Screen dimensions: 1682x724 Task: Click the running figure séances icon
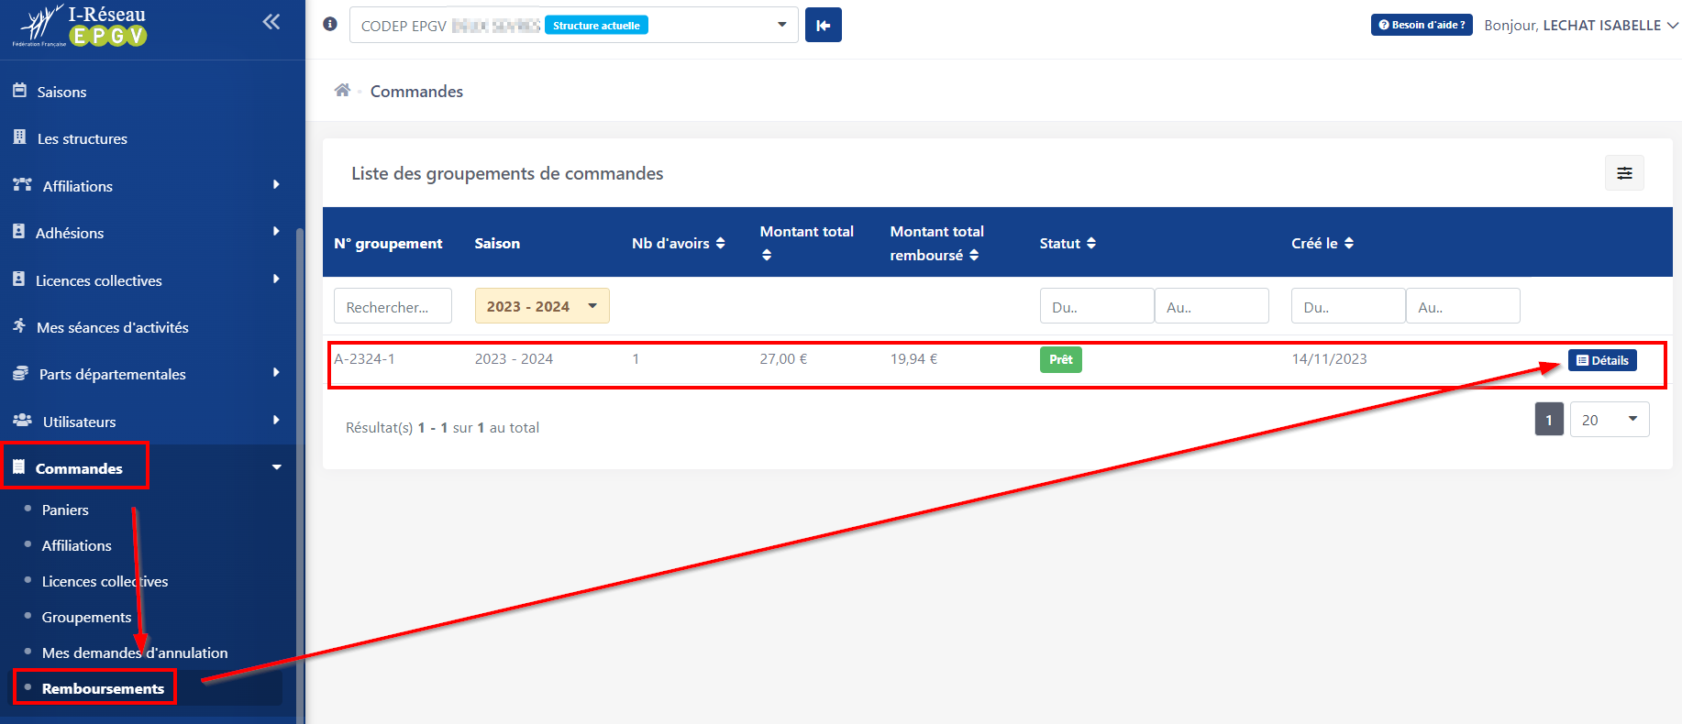(19, 326)
